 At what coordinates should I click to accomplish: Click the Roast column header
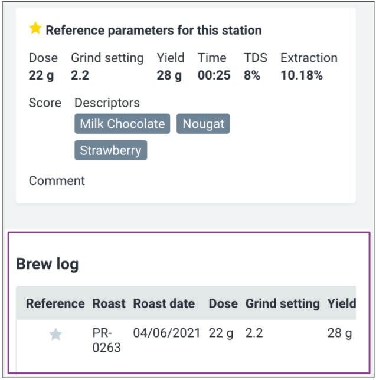(x=109, y=303)
